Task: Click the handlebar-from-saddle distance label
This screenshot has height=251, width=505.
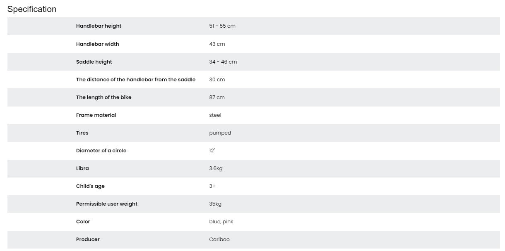Action: [136, 80]
